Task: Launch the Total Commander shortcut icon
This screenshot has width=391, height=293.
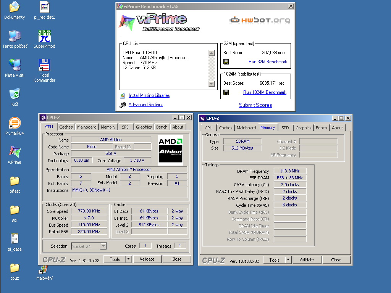Action: 44,65
